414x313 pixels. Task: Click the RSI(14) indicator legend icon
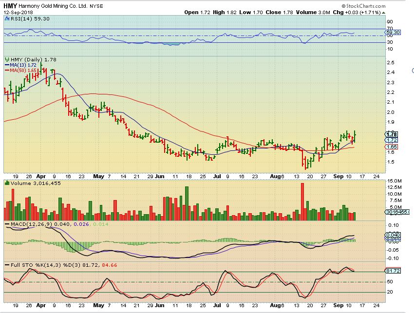click(7, 18)
